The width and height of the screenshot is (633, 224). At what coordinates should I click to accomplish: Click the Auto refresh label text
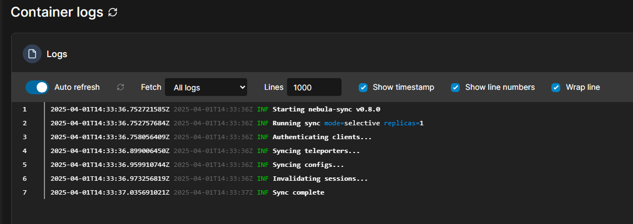77,87
